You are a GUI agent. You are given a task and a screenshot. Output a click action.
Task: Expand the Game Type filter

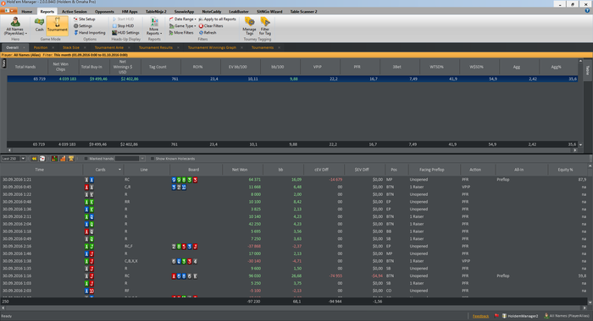point(182,26)
